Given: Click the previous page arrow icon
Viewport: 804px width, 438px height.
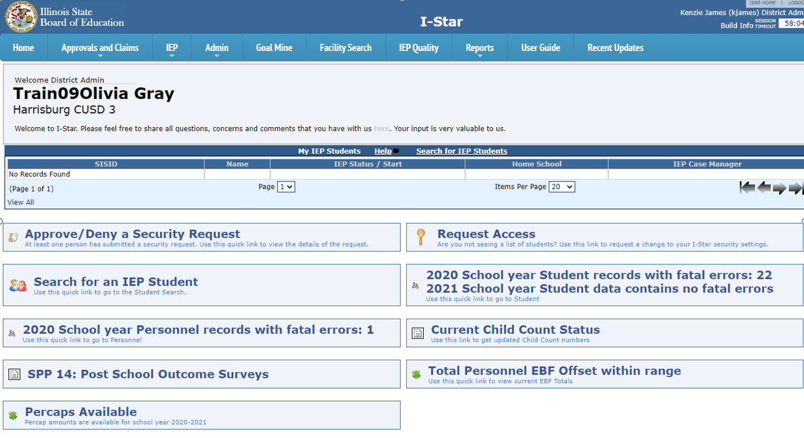Looking at the screenshot, I should 764,188.
